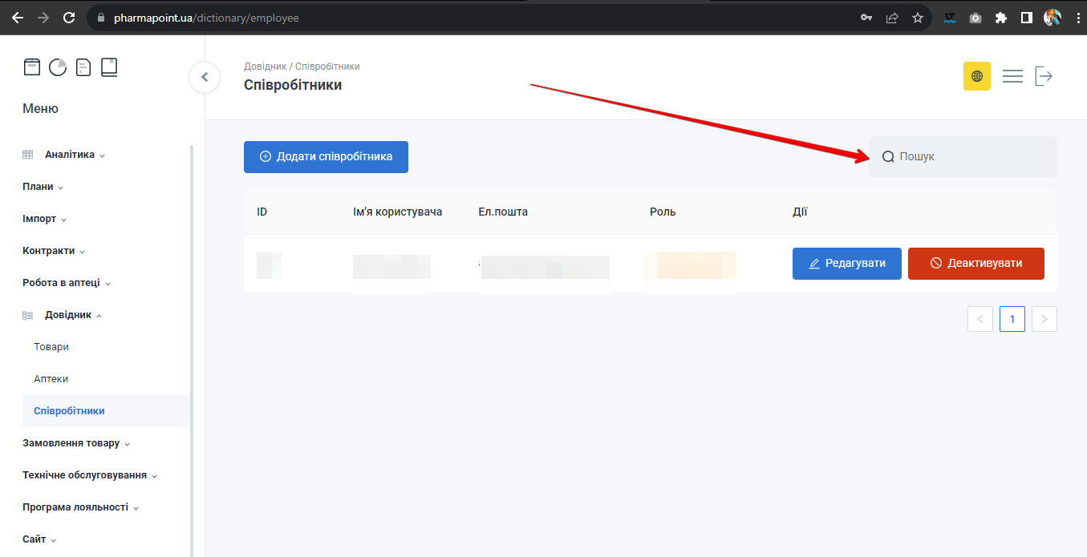Select the Аптеки submenu item
1087x557 pixels.
pos(51,379)
